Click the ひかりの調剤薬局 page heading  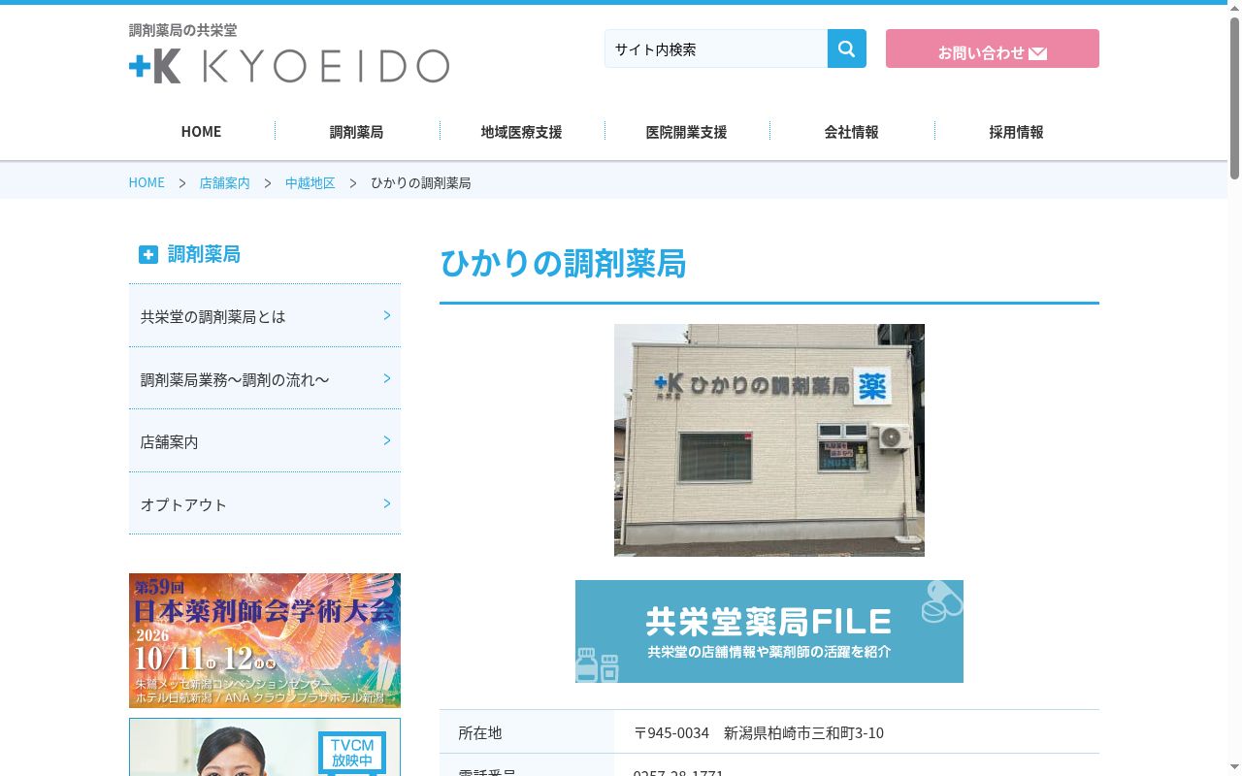pyautogui.click(x=563, y=263)
